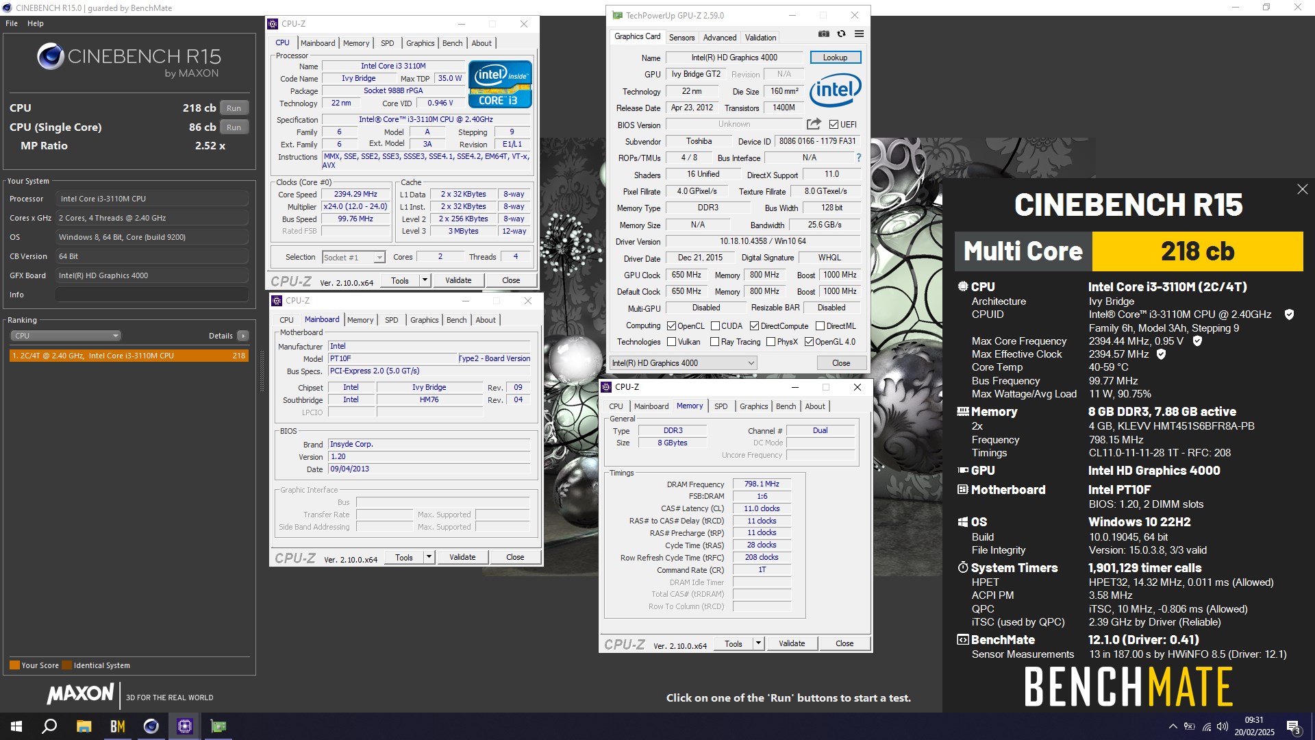The image size is (1315, 740).
Task: Switch to the GPU-Z Sensors tab
Action: pyautogui.click(x=681, y=38)
